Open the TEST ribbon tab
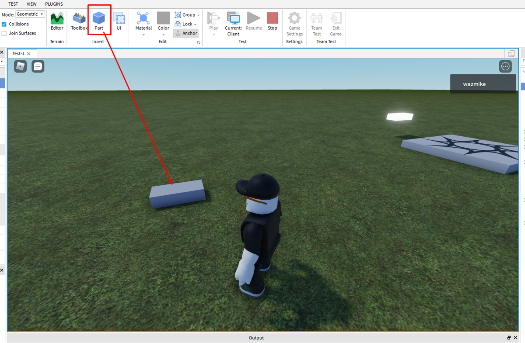The image size is (525, 343). (x=13, y=4)
